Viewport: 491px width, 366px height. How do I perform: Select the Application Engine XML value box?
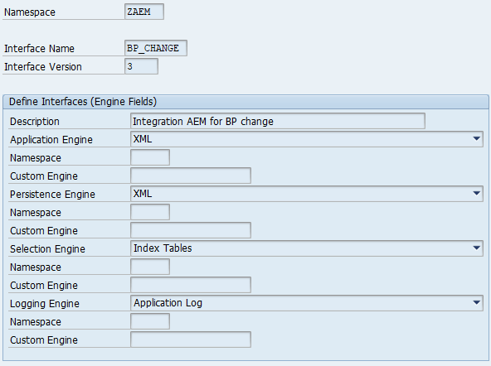pyautogui.click(x=307, y=139)
